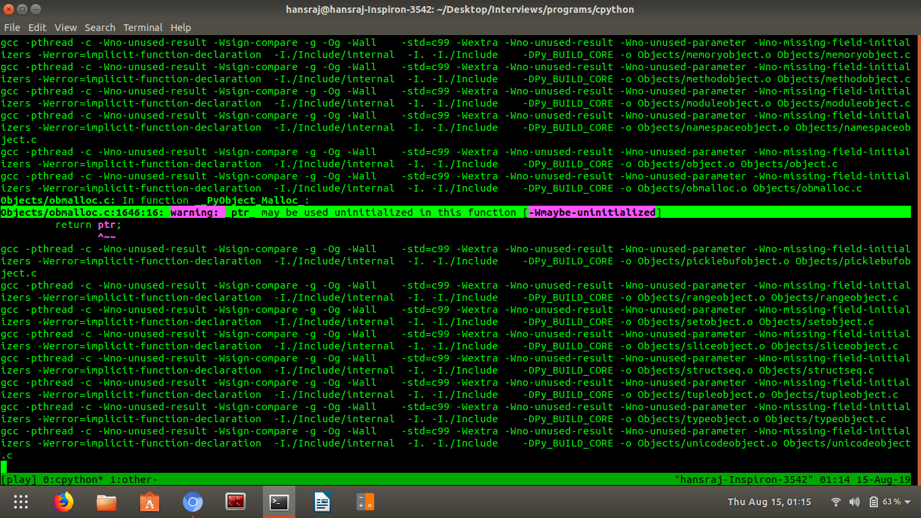Open the Files manager from the dock
Viewport: 921px width, 518px height.
(107, 502)
